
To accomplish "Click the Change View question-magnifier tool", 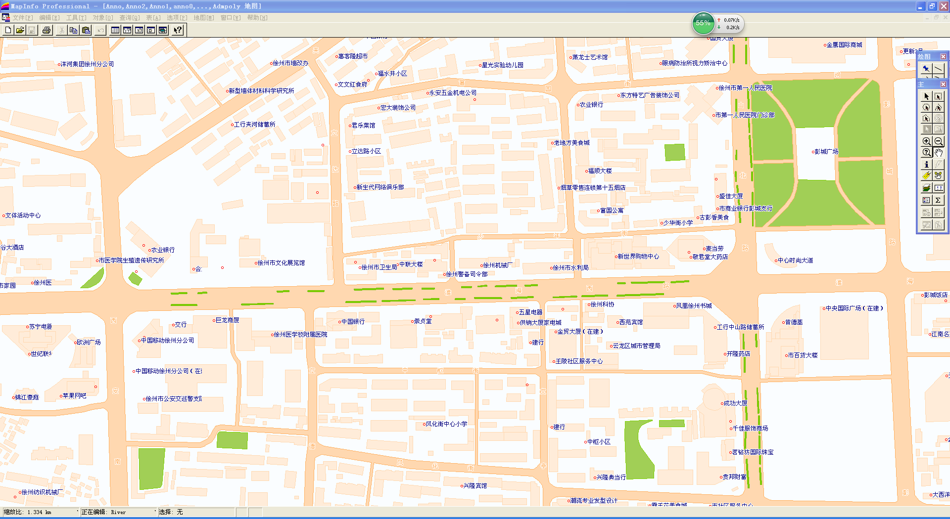I will [926, 152].
